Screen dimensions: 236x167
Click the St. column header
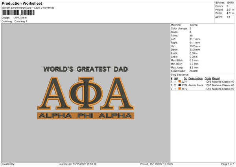(185, 78)
